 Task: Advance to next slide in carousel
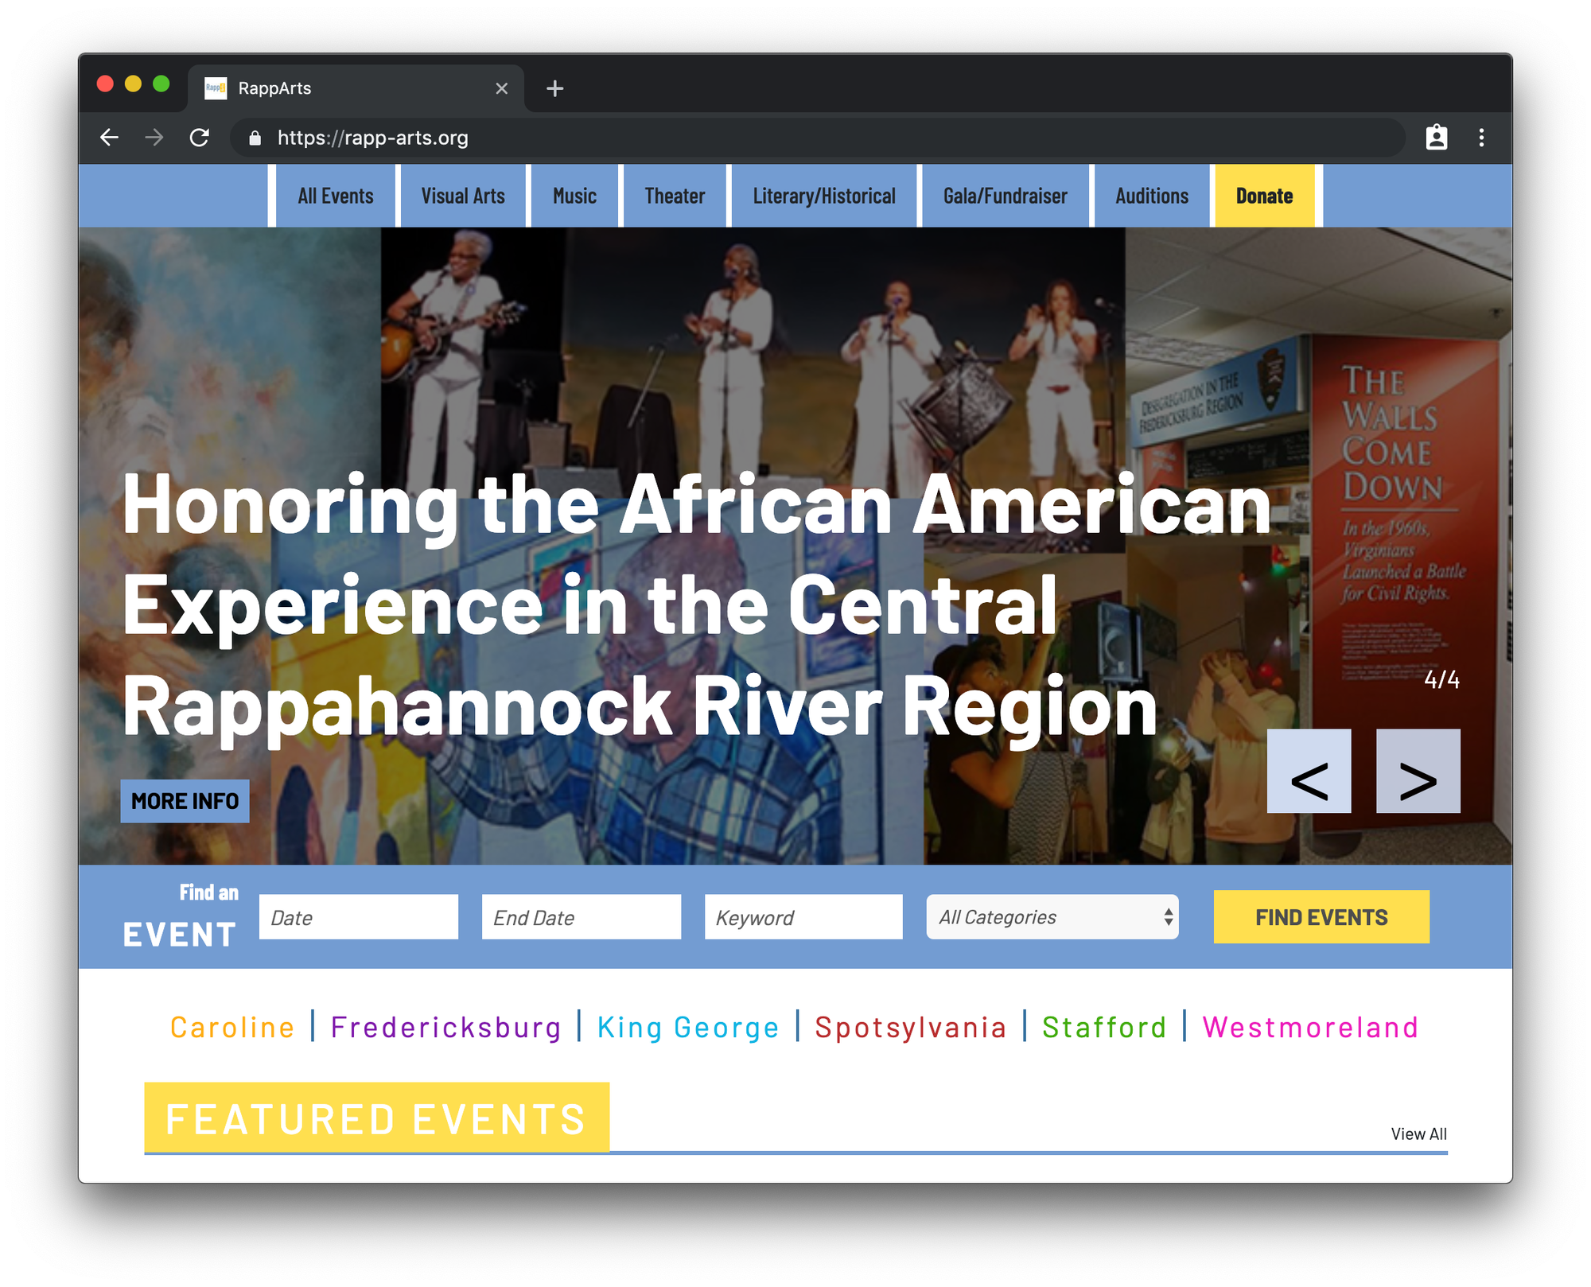point(1418,771)
